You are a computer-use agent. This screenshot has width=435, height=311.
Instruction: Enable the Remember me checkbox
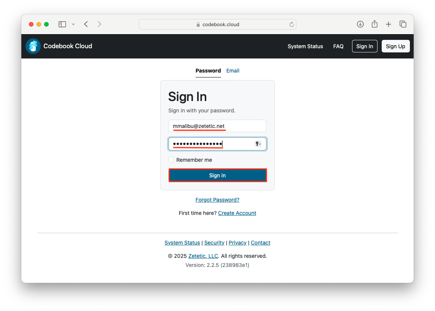171,159
